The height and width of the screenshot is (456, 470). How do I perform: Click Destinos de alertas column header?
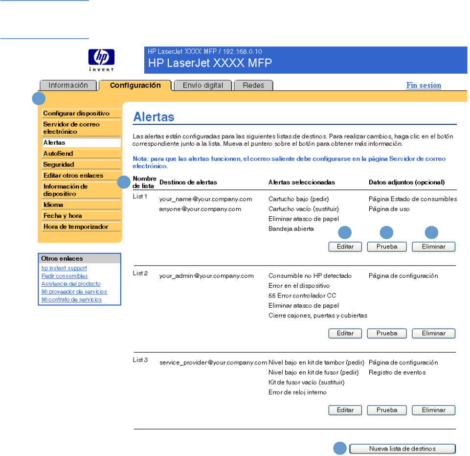(188, 182)
